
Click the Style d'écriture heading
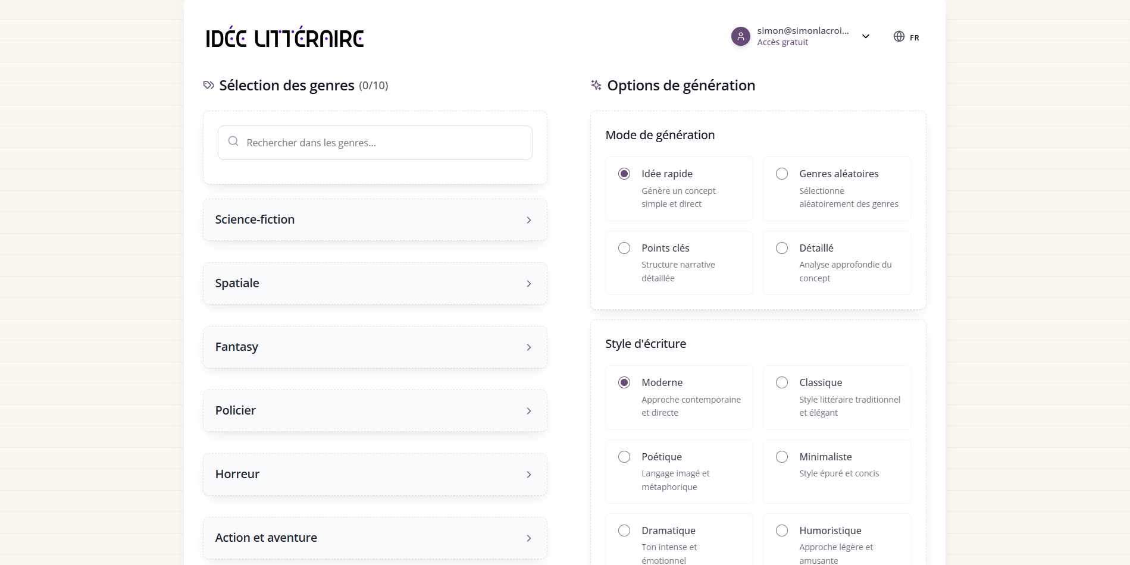point(646,344)
